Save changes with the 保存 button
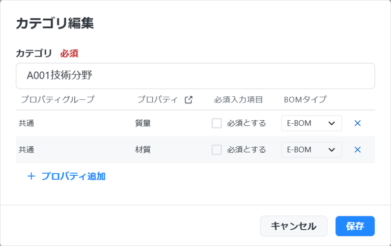 click(355, 226)
